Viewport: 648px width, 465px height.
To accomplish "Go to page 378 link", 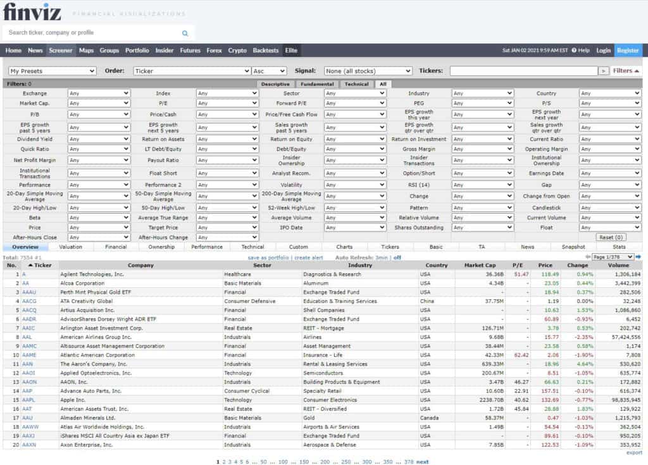I will click(x=408, y=462).
